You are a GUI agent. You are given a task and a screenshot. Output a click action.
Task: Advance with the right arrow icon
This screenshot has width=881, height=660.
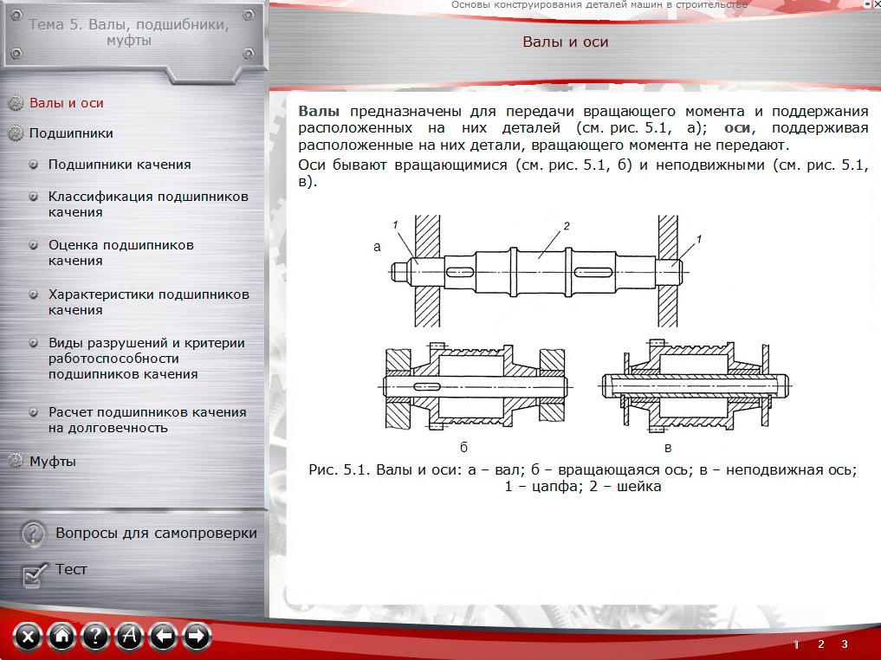pyautogui.click(x=197, y=637)
